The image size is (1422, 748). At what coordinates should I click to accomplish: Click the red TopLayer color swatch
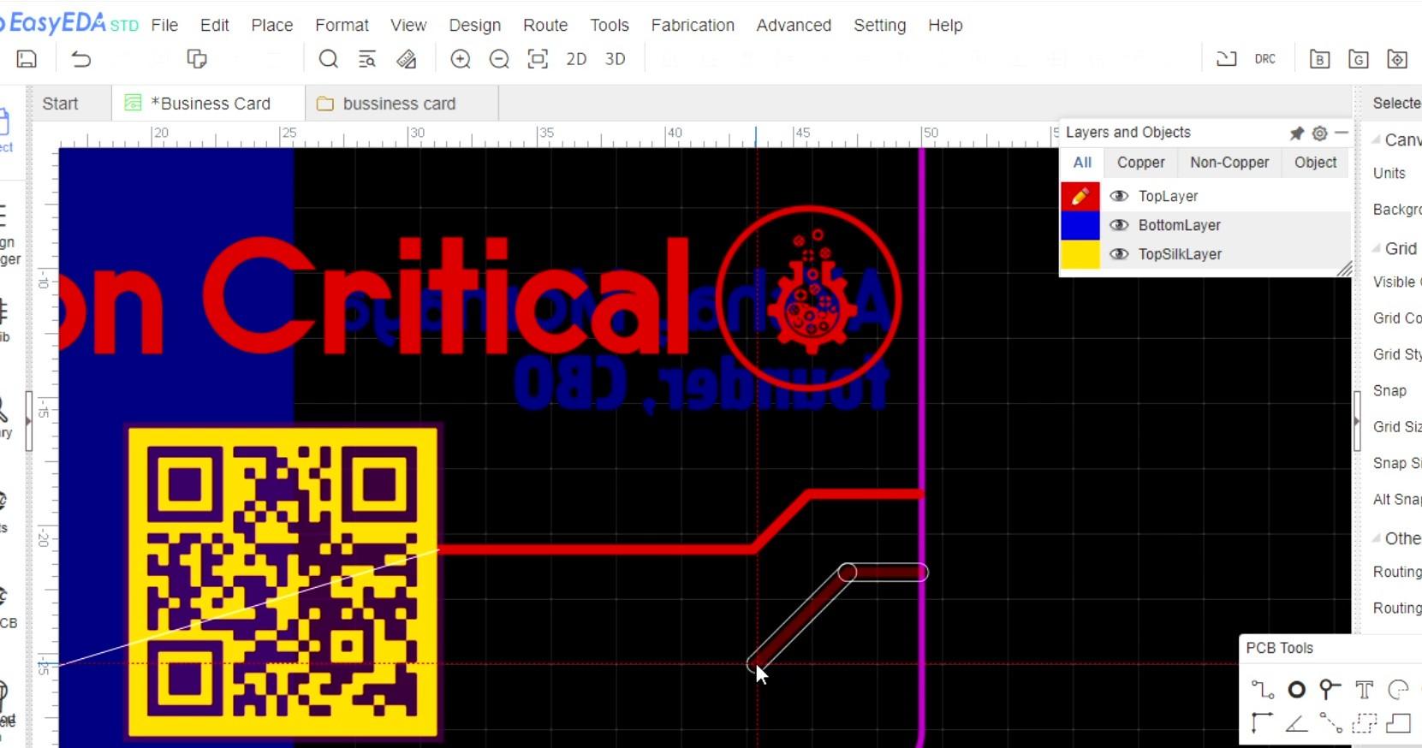pos(1080,196)
